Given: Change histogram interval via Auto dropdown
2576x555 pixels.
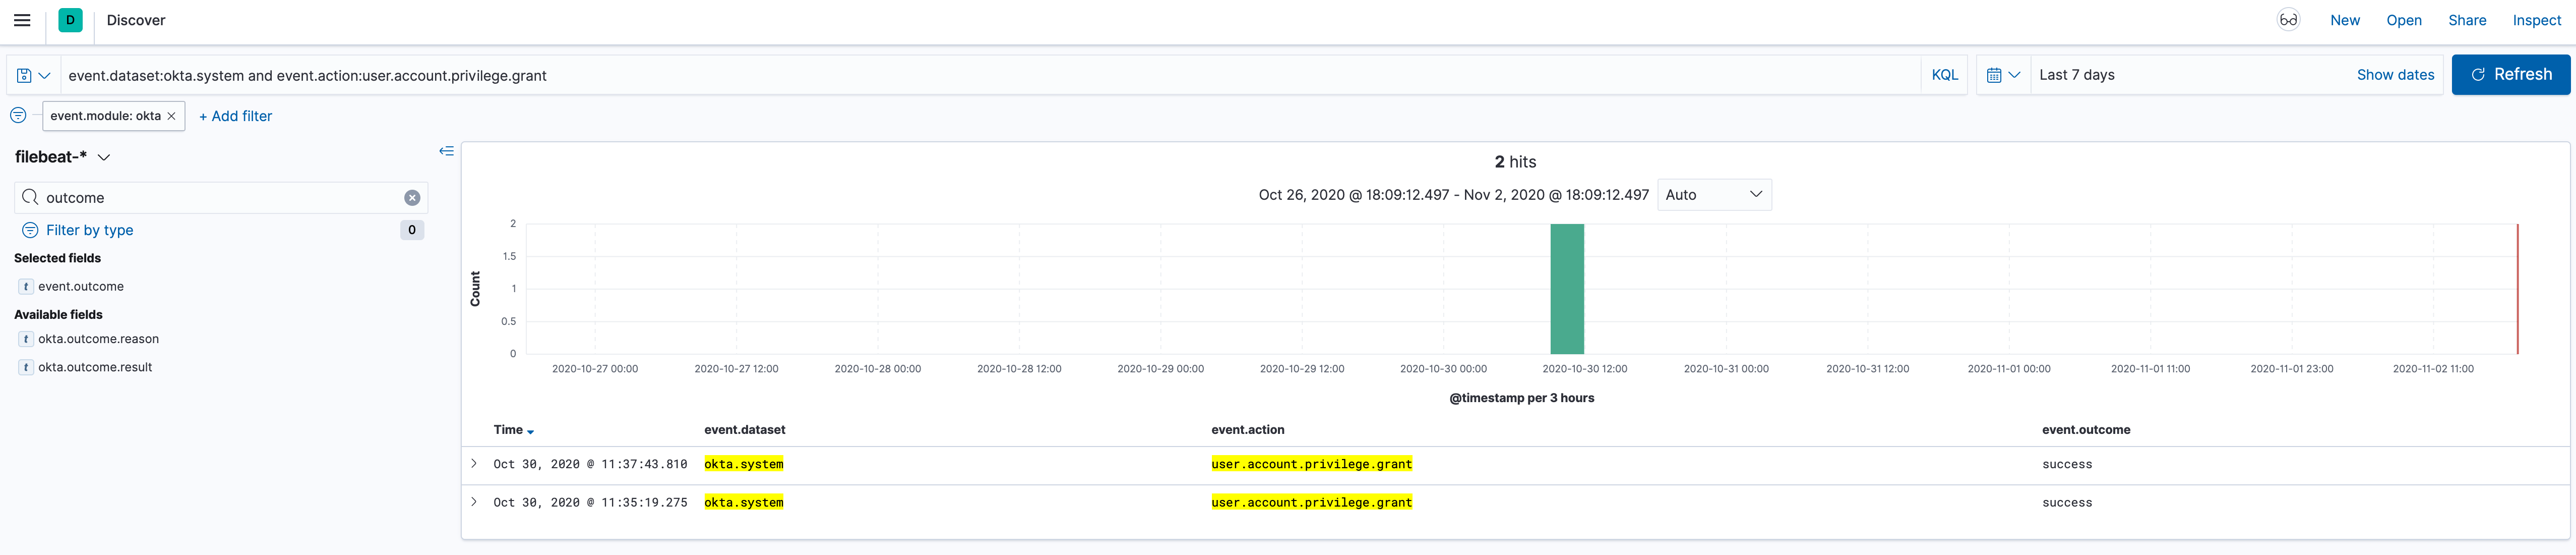Looking at the screenshot, I should (1713, 194).
